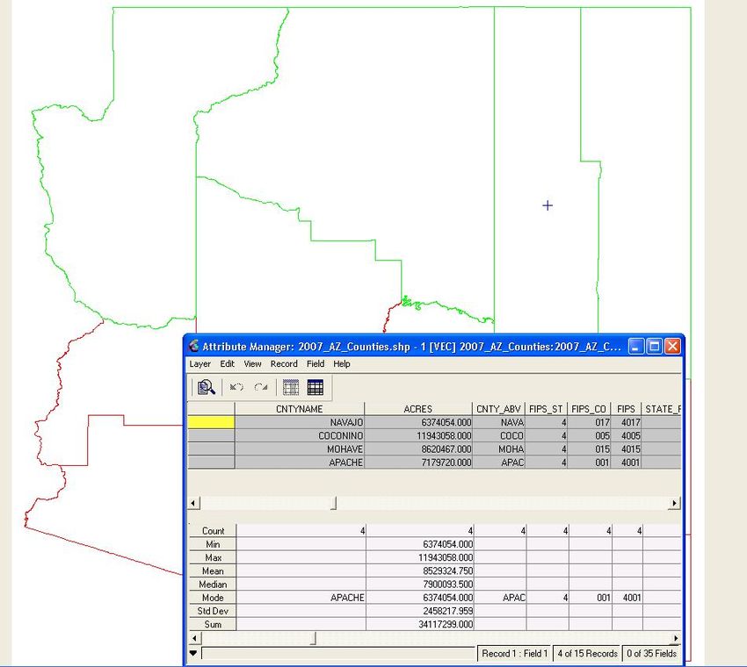Click the 005 FIPS_CO cell

click(x=589, y=435)
